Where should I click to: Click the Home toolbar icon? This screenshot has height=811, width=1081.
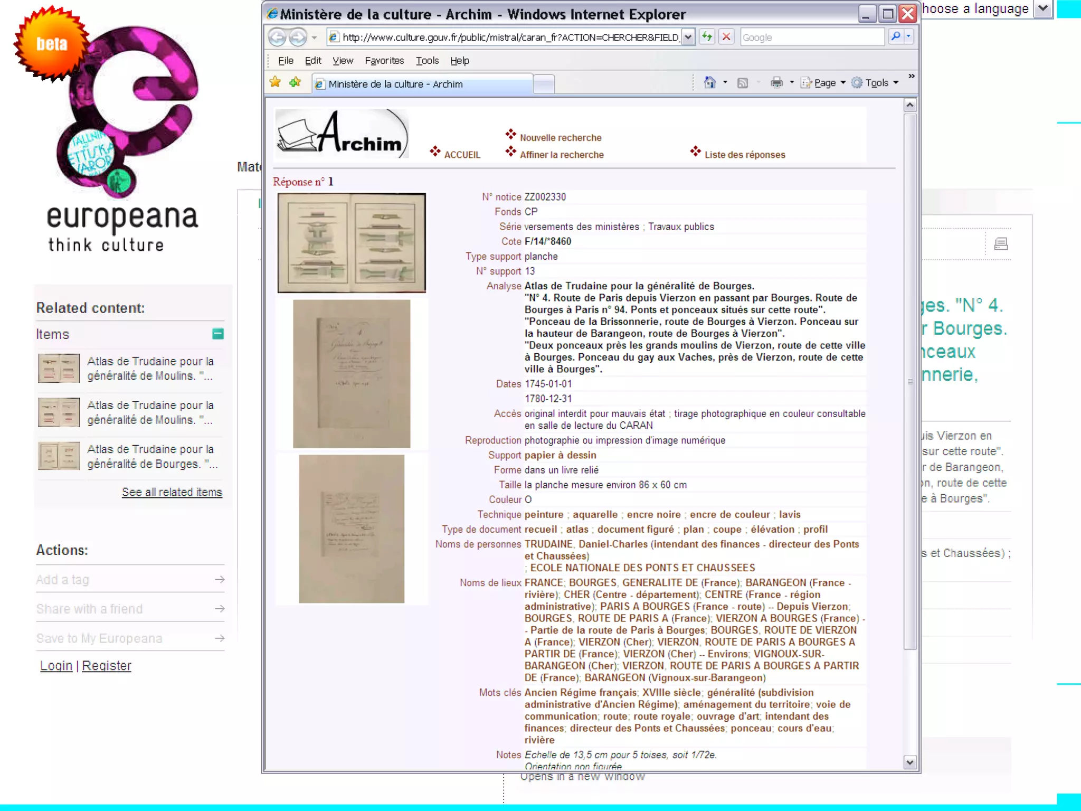point(710,83)
